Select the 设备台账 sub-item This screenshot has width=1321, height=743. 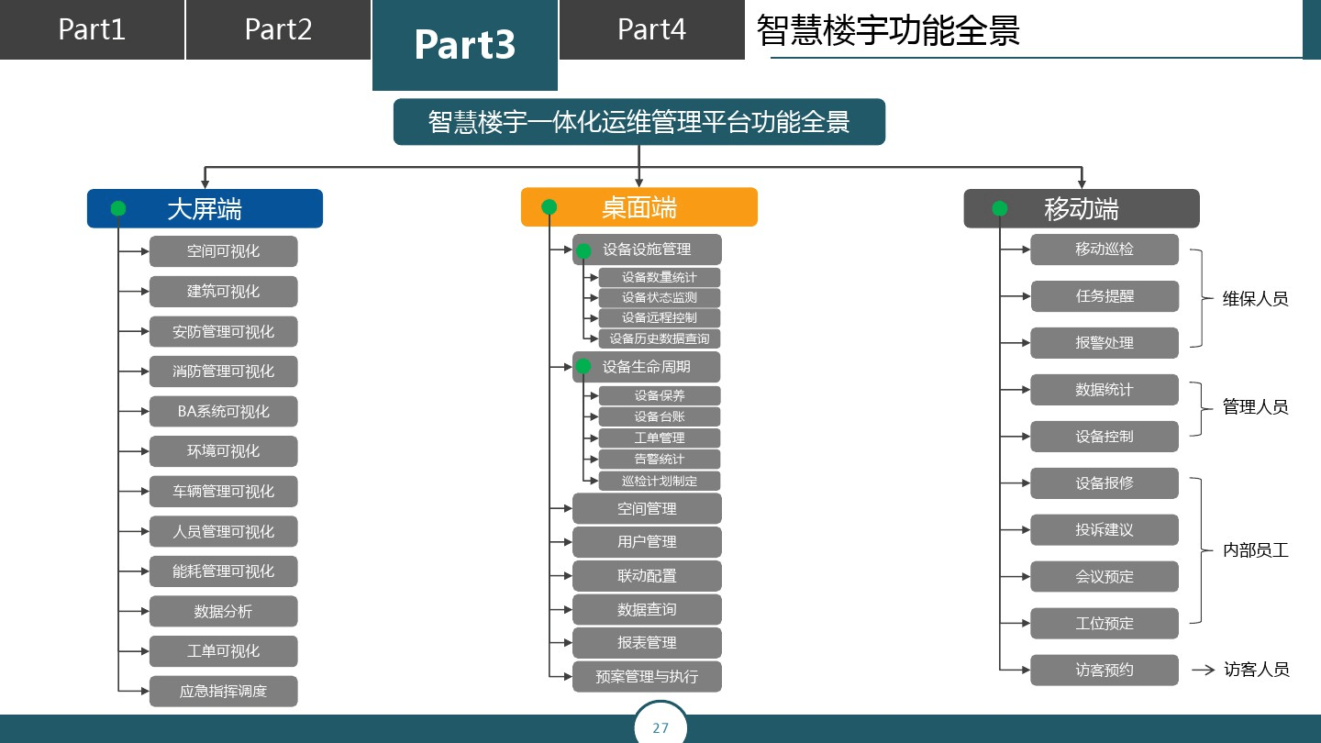[660, 416]
